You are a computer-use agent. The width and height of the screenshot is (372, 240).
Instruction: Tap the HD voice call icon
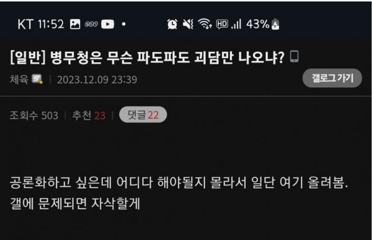(x=222, y=24)
